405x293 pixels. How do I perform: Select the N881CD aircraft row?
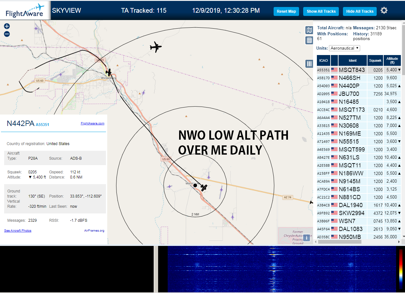point(359,197)
